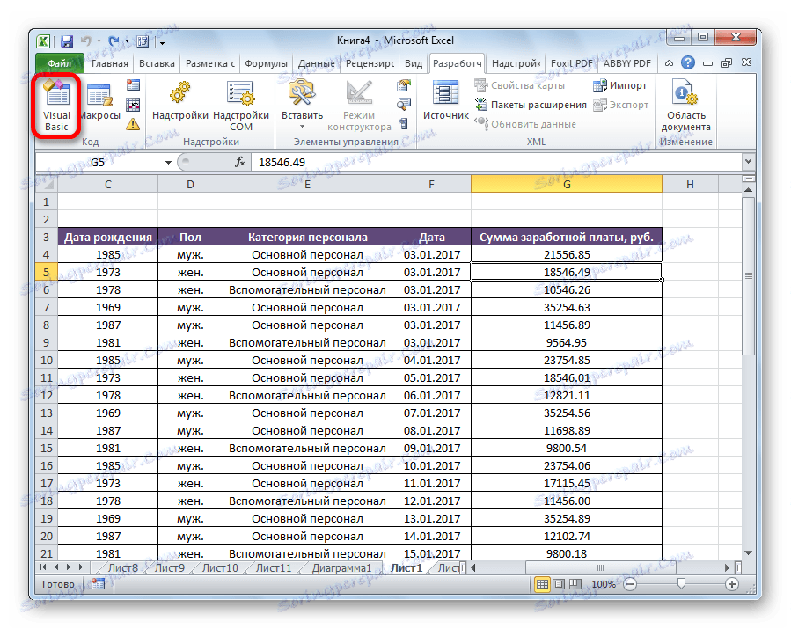Switch to Page Break Preview
Image resolution: width=791 pixels, height=629 pixels.
point(575,584)
